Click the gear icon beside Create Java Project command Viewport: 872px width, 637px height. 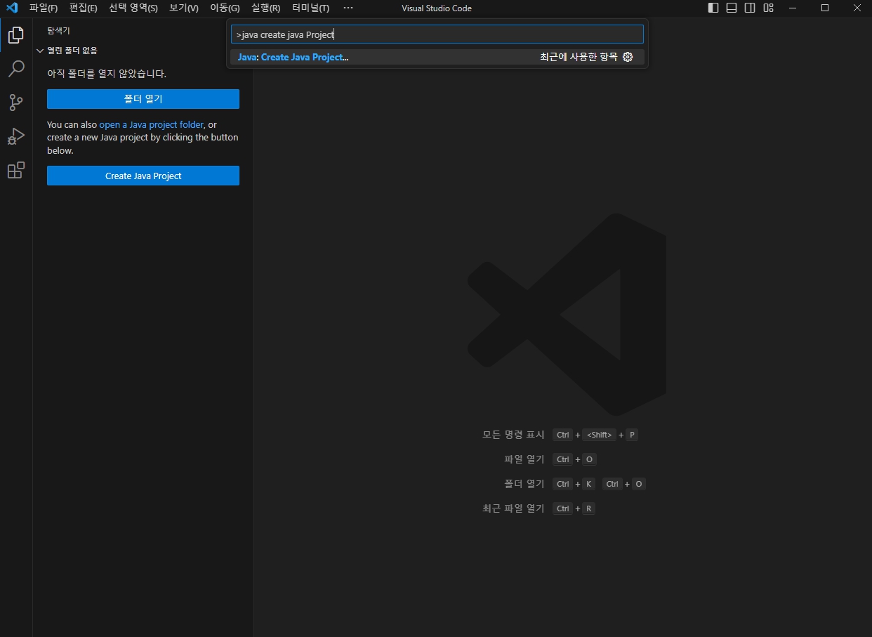pos(628,57)
